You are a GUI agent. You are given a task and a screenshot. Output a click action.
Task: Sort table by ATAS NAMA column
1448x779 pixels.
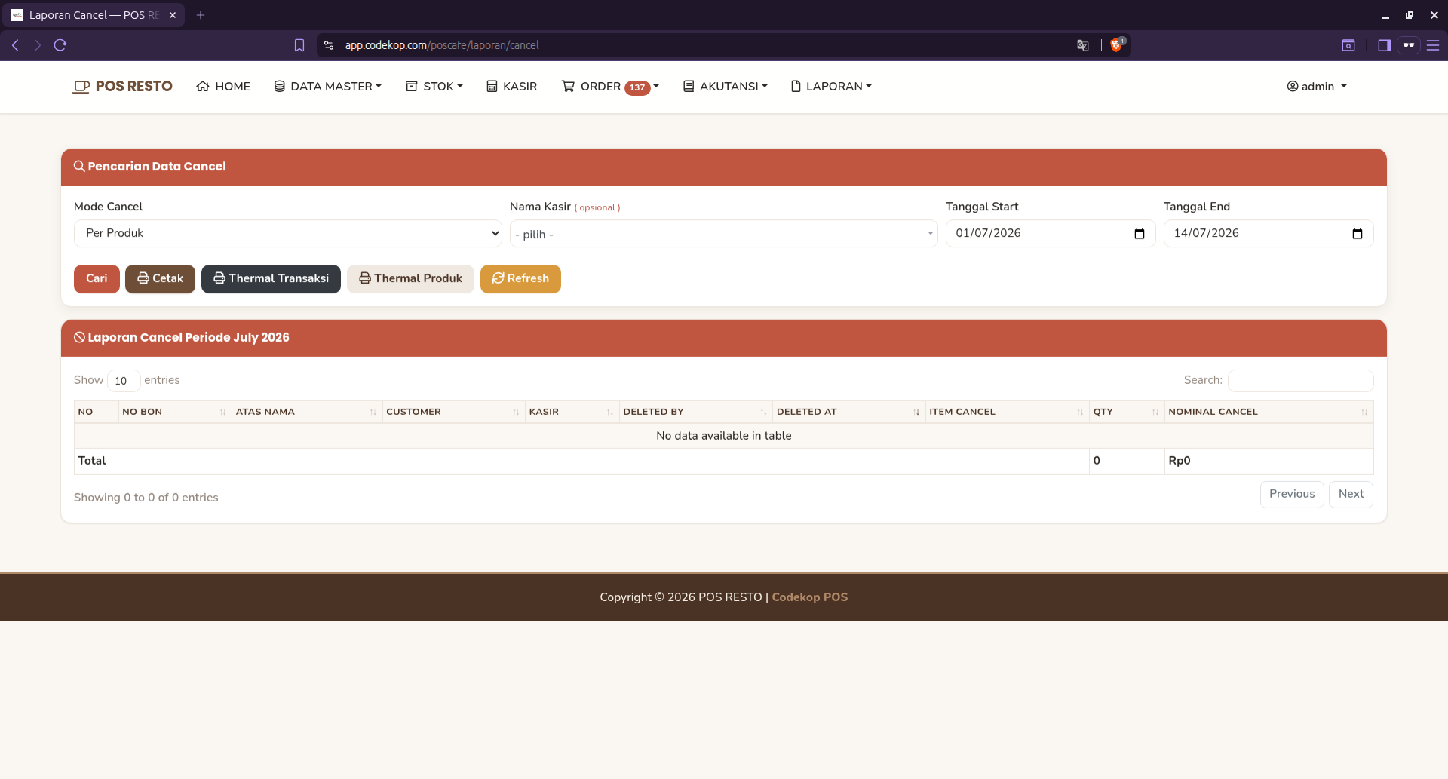click(306, 412)
